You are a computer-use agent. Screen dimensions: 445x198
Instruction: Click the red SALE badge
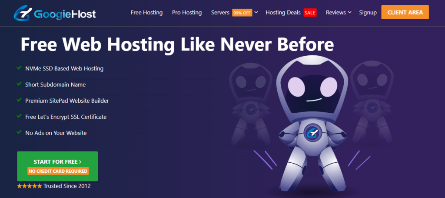click(310, 13)
